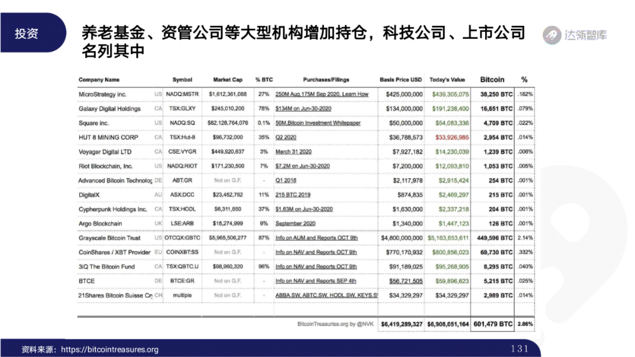This screenshot has width=635, height=357.
Task: Open 'Info on NAV and Reports SEP 4th' link
Action: [316, 281]
